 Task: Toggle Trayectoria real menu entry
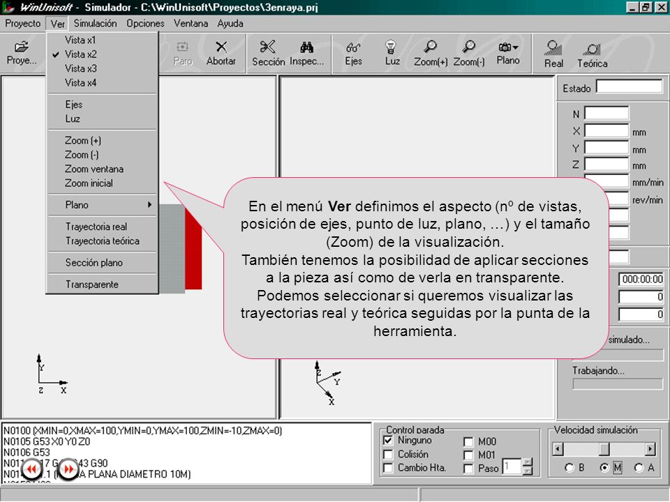point(102,227)
